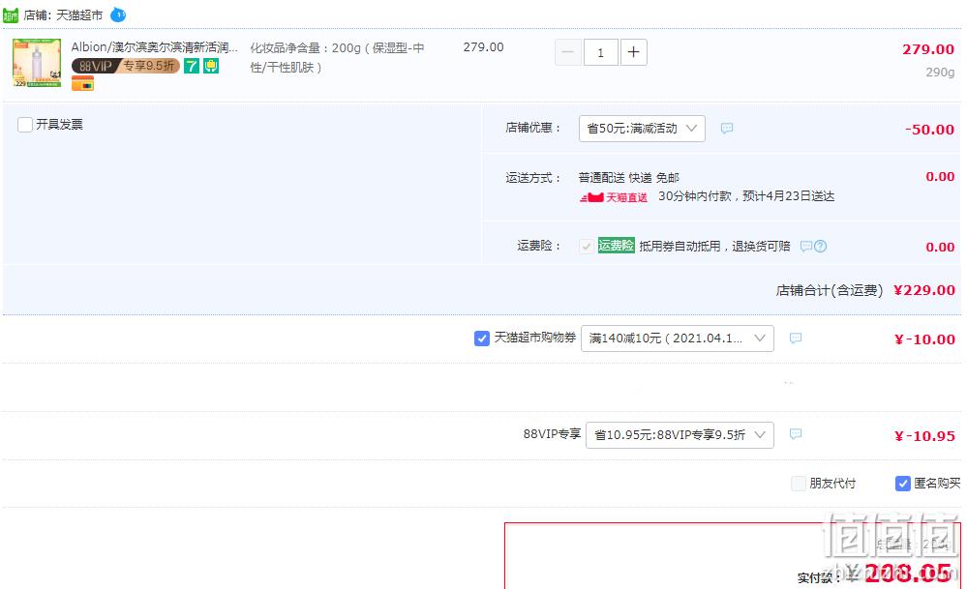
Task: Open the 满140减10元 coupon dropdown
Action: (678, 339)
